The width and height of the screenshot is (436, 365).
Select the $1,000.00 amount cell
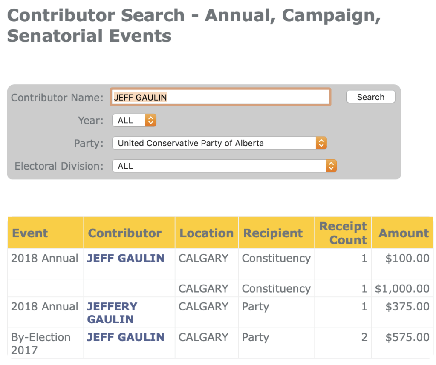pyautogui.click(x=402, y=288)
